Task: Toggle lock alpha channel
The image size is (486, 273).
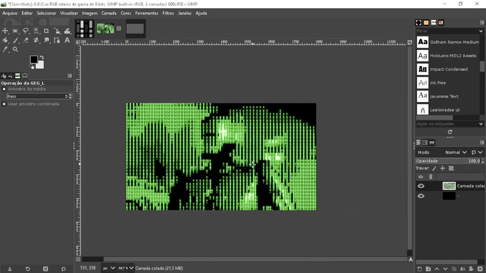Action: pyautogui.click(x=451, y=168)
